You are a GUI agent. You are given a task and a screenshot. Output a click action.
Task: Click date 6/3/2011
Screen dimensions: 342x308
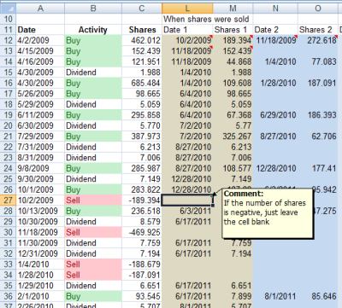(x=187, y=211)
